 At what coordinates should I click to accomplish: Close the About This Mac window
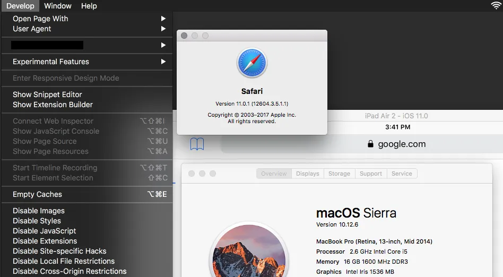click(192, 174)
